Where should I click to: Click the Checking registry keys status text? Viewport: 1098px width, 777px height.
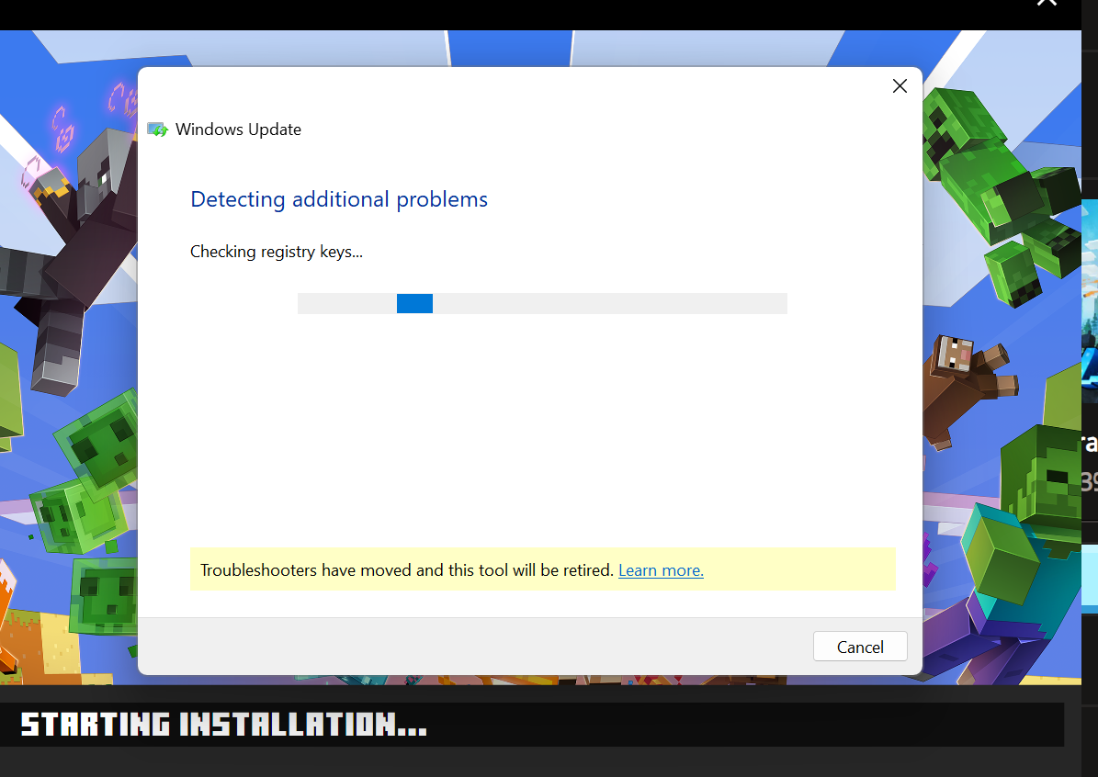[x=277, y=252]
